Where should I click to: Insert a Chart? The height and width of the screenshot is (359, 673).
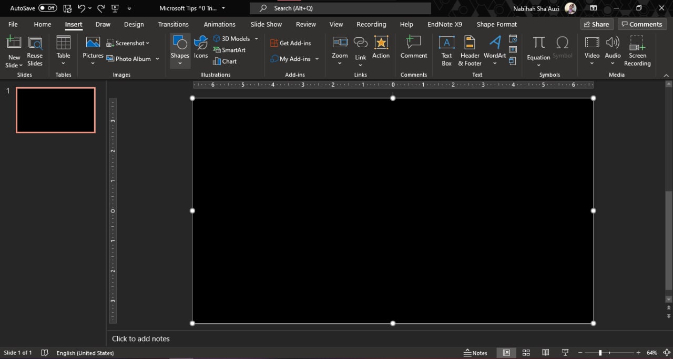click(x=225, y=61)
